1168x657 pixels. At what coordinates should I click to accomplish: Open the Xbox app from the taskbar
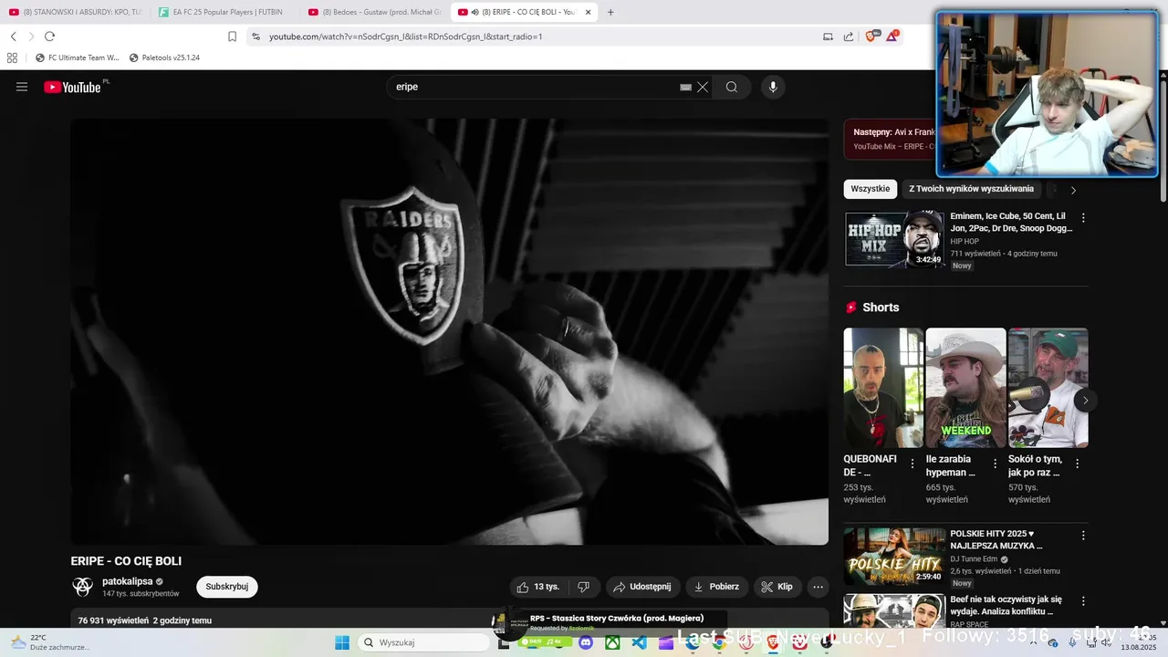[612, 642]
